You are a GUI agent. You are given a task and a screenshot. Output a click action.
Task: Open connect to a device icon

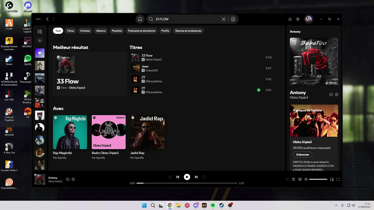(x=300, y=179)
